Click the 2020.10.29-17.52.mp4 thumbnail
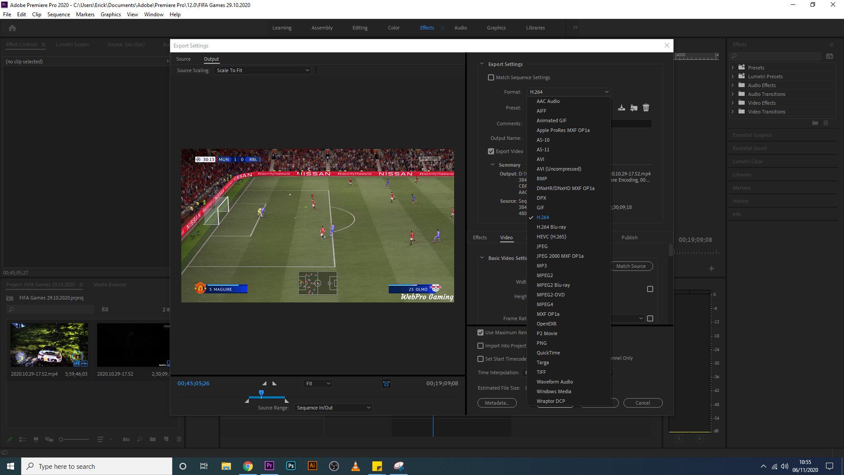This screenshot has width=844, height=475. [x=49, y=345]
